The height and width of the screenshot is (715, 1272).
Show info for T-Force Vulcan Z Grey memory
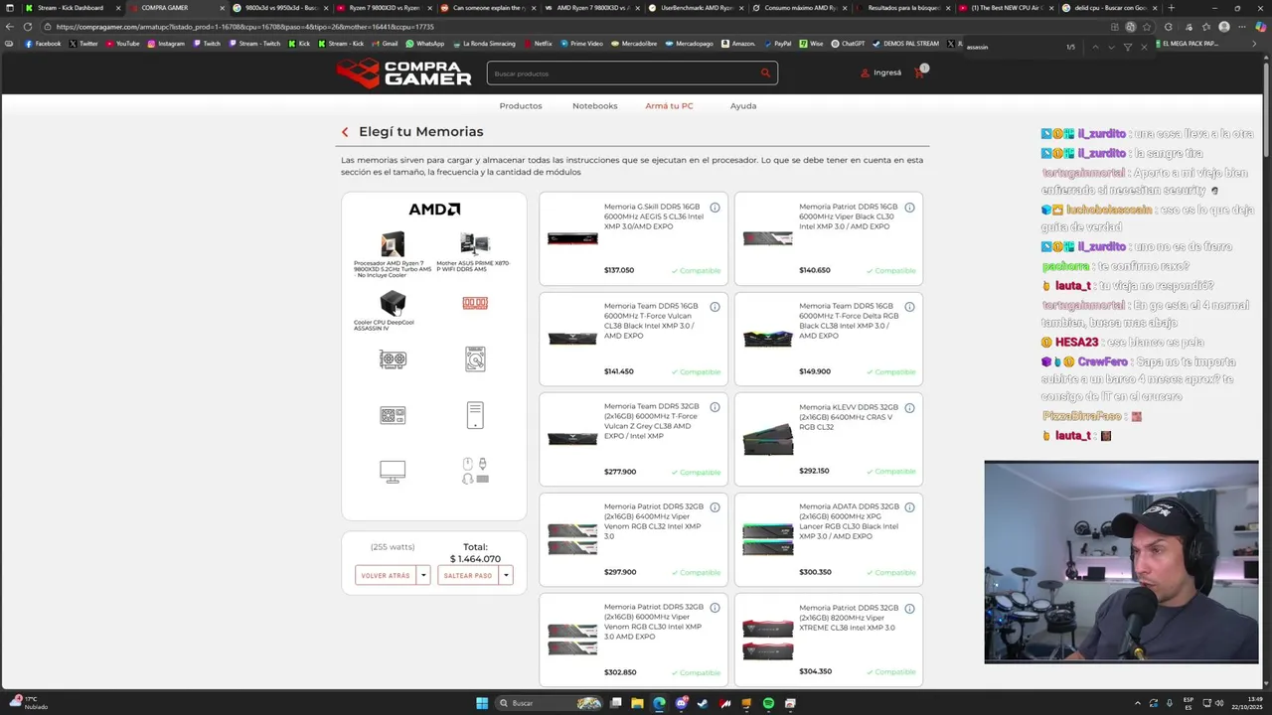(x=715, y=407)
